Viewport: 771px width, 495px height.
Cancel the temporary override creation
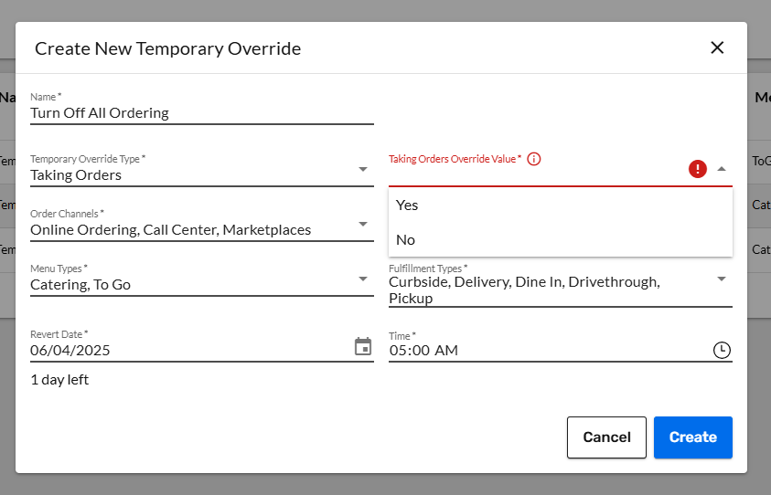tap(606, 437)
